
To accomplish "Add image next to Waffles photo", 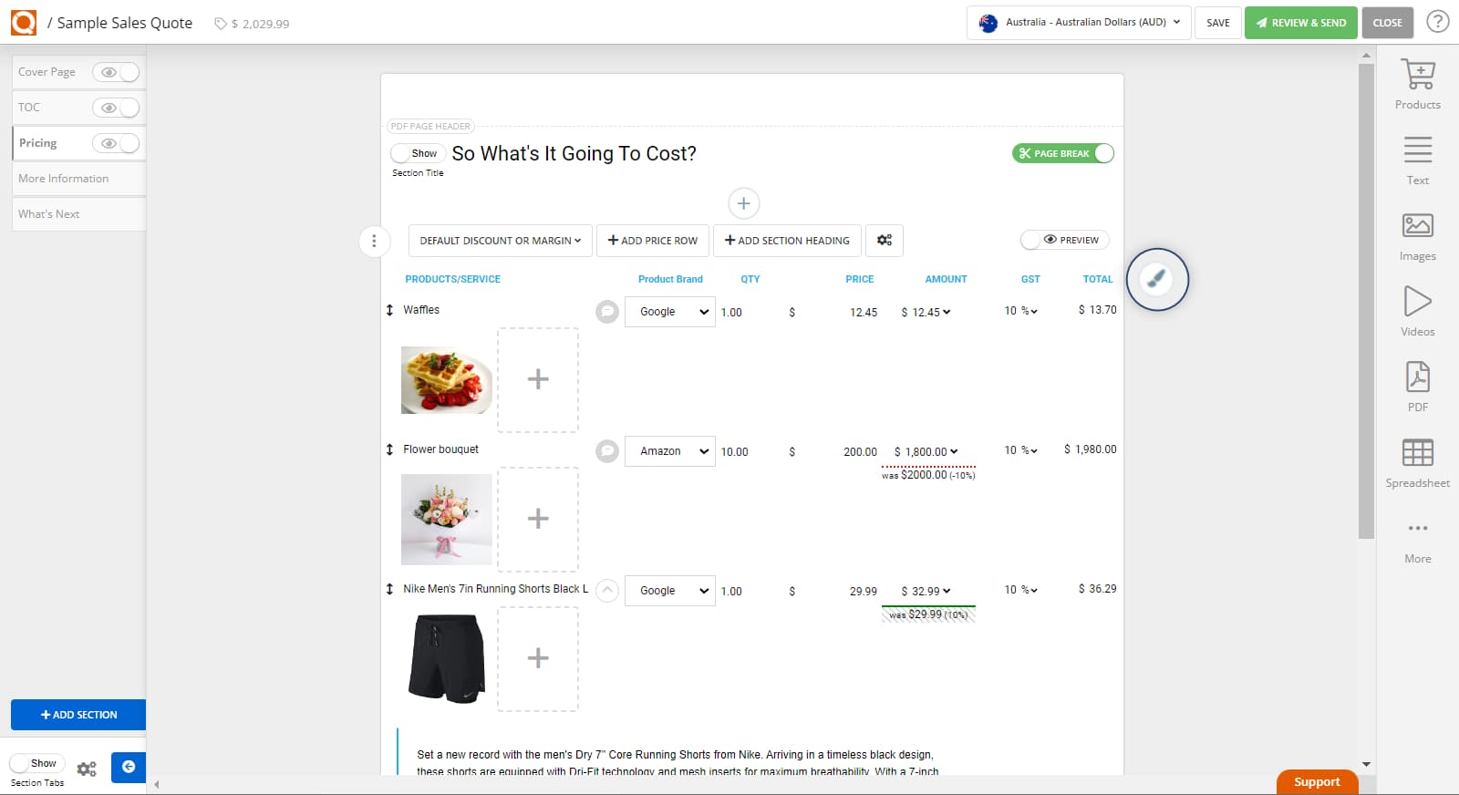I will click(538, 379).
